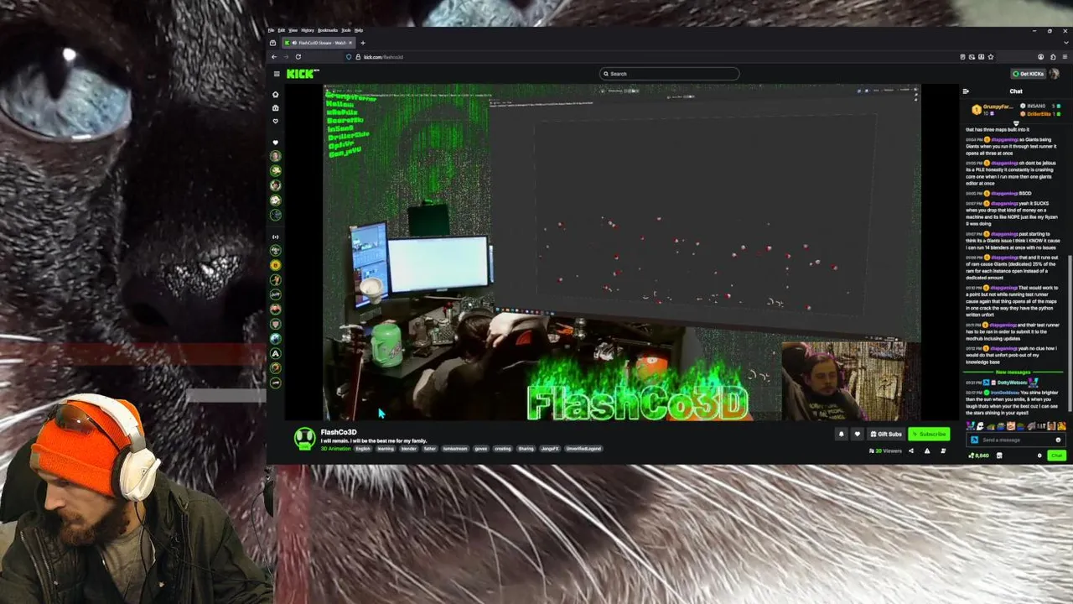Click the KICK logo
Image resolution: width=1073 pixels, height=604 pixels.
tap(302, 74)
